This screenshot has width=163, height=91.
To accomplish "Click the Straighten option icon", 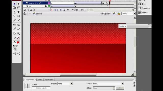I will (x=19, y=54).
